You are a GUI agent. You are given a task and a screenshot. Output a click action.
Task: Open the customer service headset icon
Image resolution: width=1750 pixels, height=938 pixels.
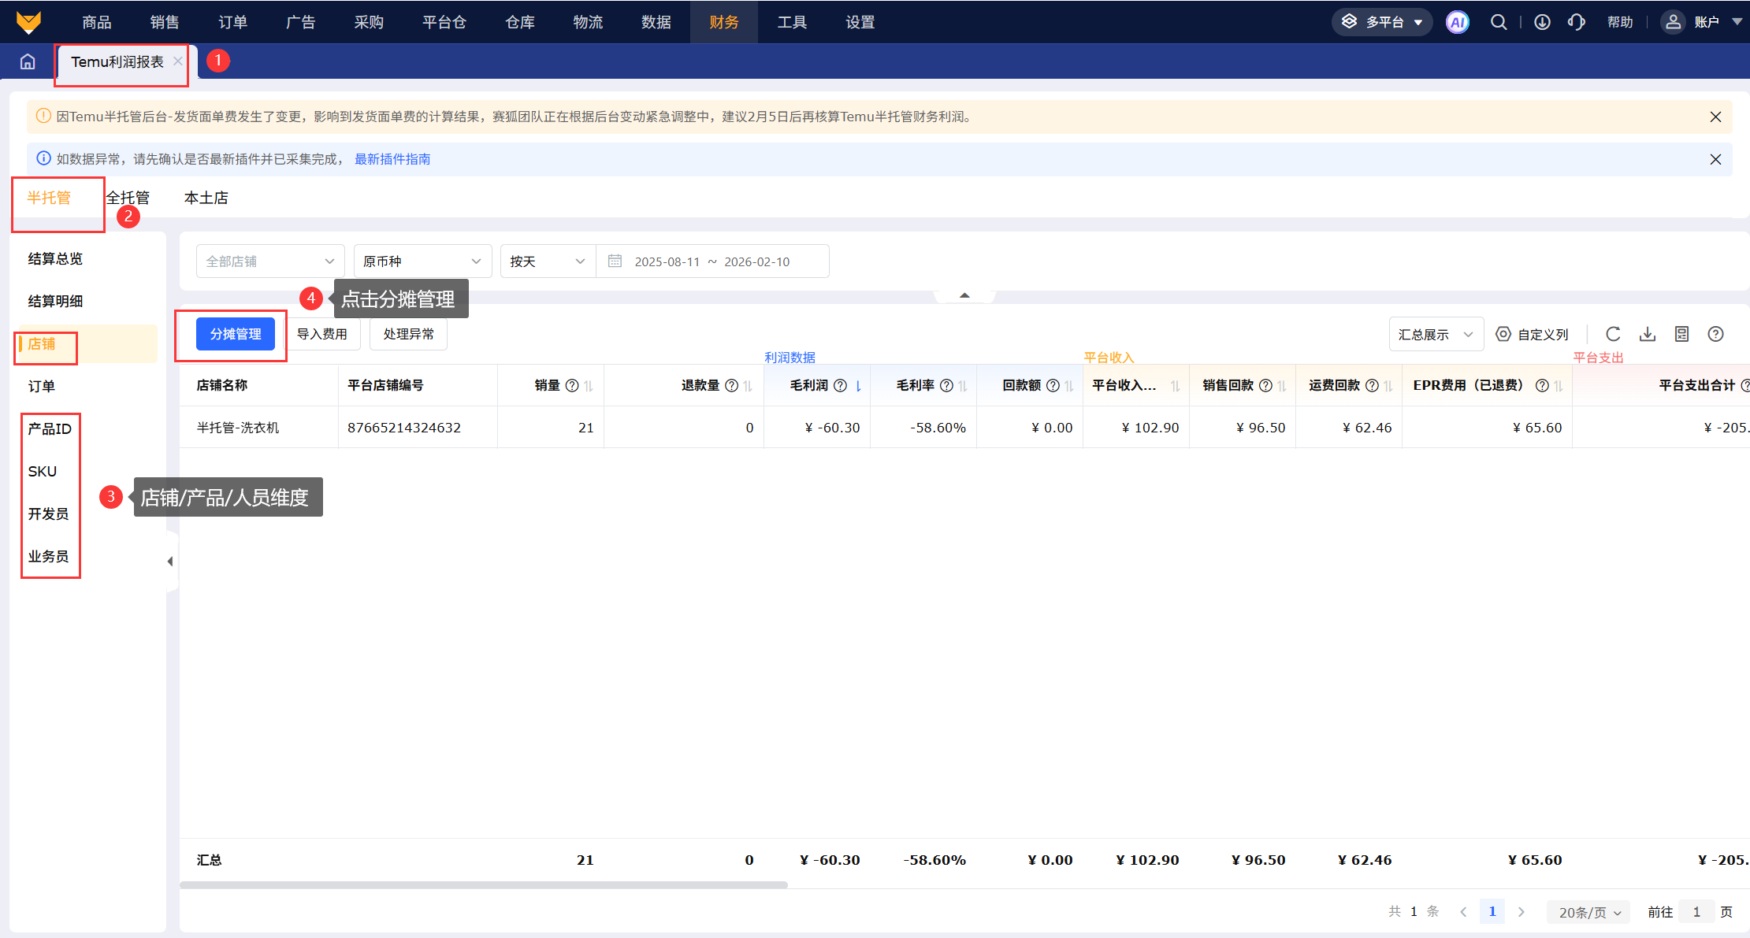[x=1576, y=22]
